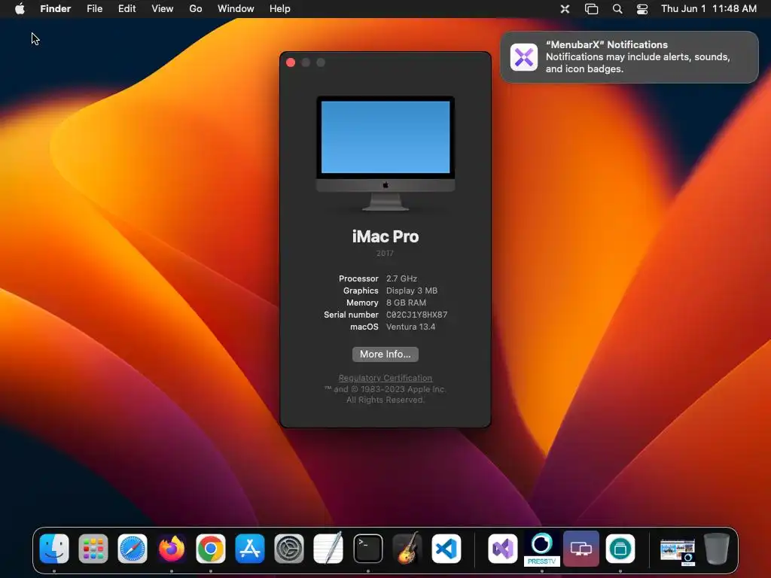Open the Apple menu
Screen dimensions: 771x578
pos(20,8)
